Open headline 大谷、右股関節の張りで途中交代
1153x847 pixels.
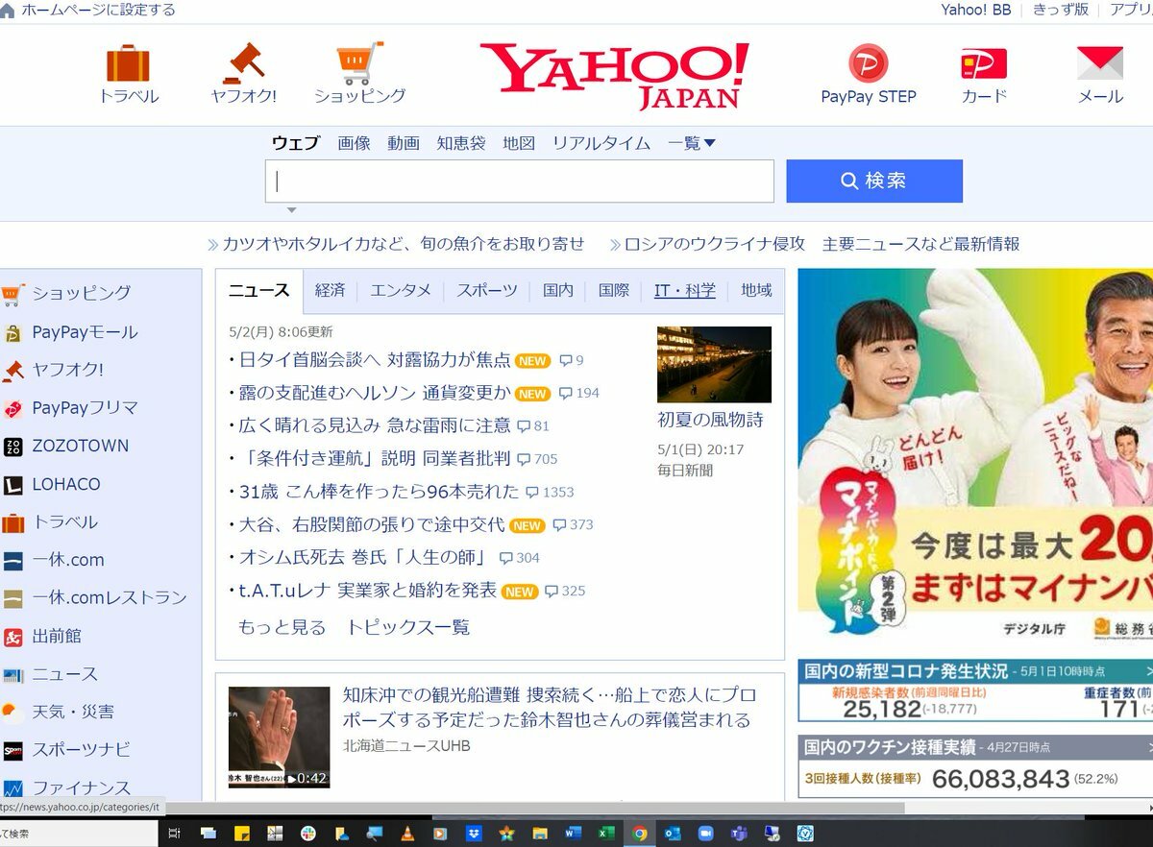click(371, 524)
